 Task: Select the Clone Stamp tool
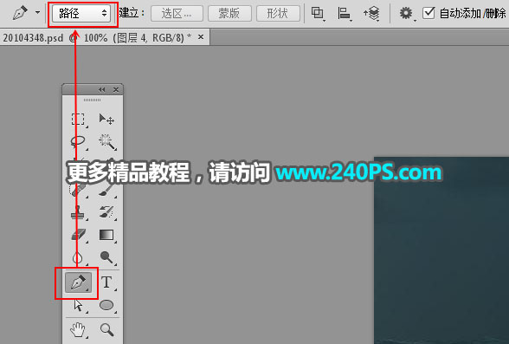(78, 212)
